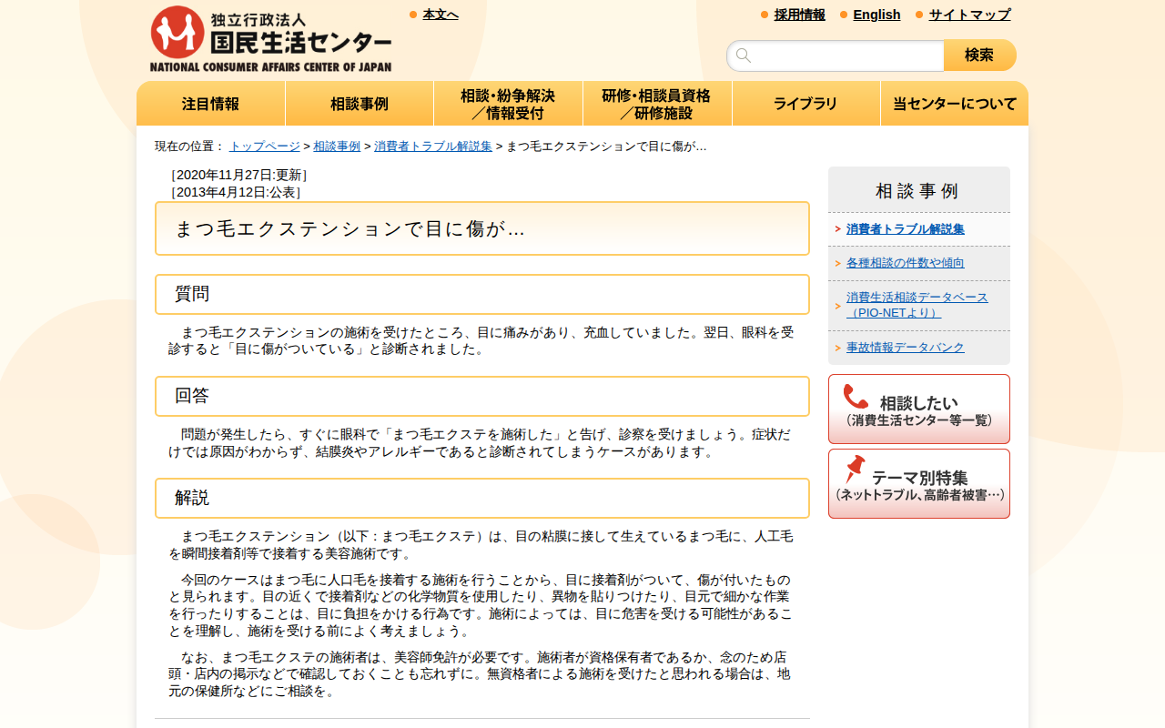The width and height of the screenshot is (1165, 728).
Task: Click the red phone icon in 相談したい banner
Action: point(856,397)
